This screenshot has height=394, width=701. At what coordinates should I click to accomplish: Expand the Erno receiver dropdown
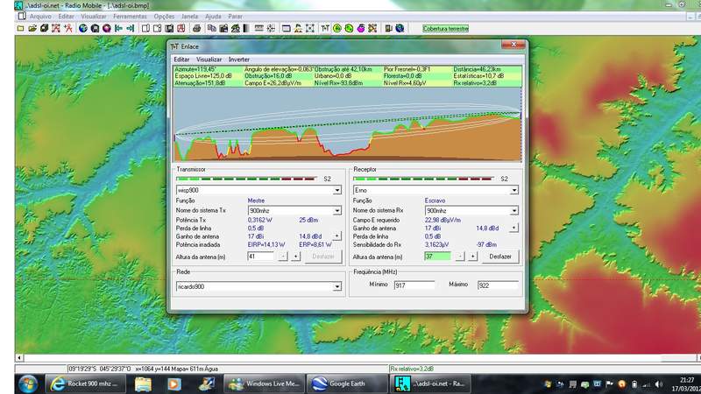(x=513, y=189)
